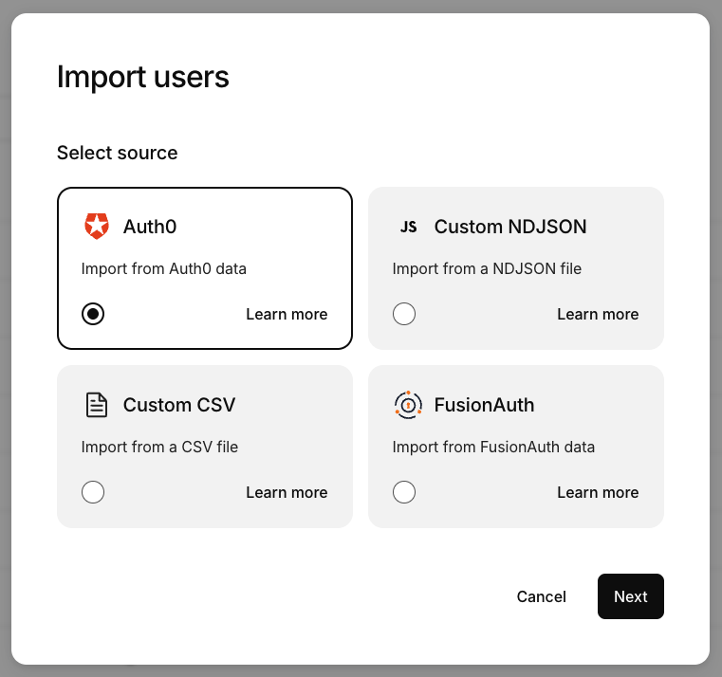Click the "Import from a CSV file" description
Viewport: 722px width, 677px height.
click(159, 447)
